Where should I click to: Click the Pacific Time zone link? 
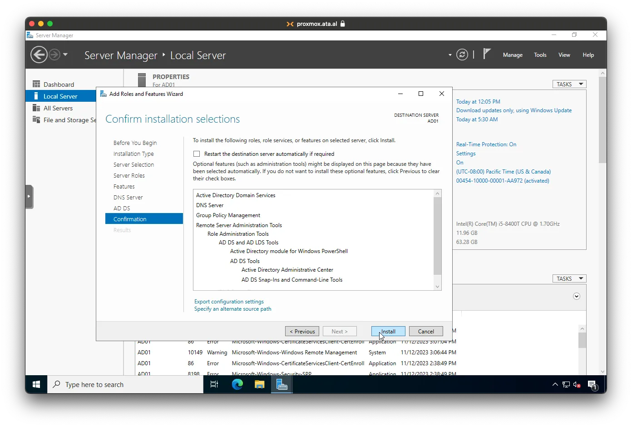pyautogui.click(x=504, y=172)
